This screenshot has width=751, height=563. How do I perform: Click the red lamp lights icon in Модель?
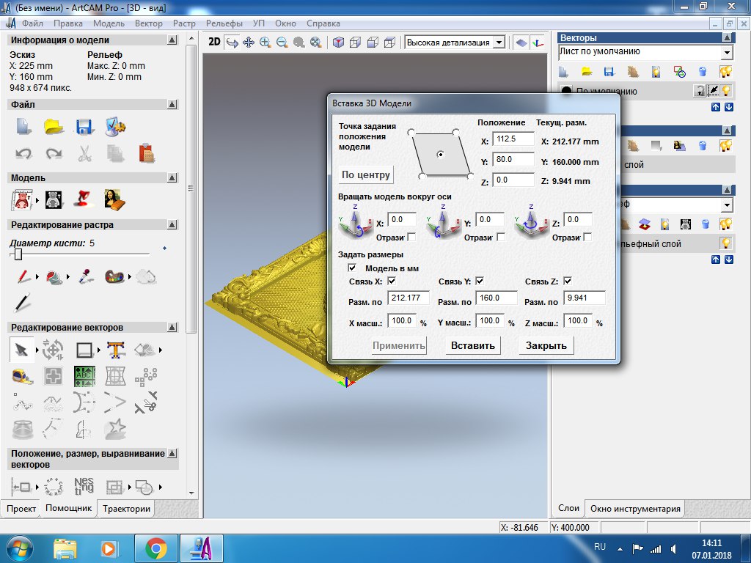click(84, 199)
